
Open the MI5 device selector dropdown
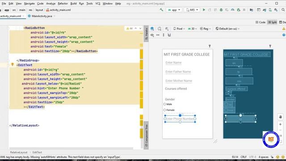pos(192,10)
